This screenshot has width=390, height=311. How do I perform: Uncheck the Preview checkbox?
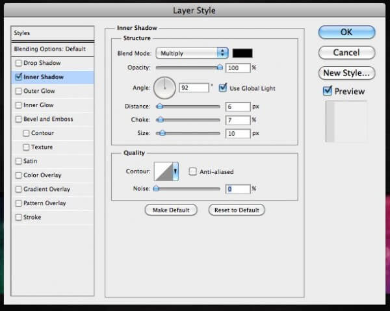tap(328, 91)
